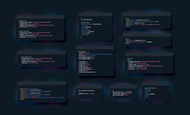Close the text-decoration code window

[x=135, y=87]
